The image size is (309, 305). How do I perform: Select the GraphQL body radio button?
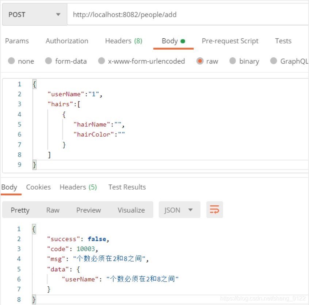(274, 61)
